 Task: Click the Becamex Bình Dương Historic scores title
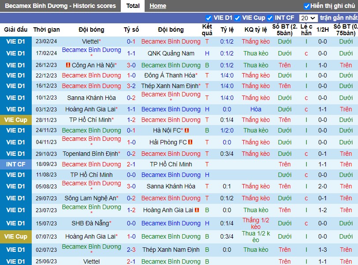pos(60,6)
